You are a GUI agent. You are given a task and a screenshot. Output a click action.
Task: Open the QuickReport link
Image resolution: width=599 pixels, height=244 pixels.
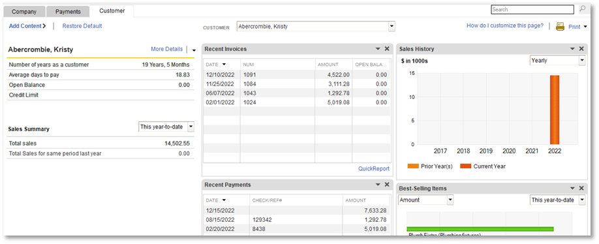(374, 168)
